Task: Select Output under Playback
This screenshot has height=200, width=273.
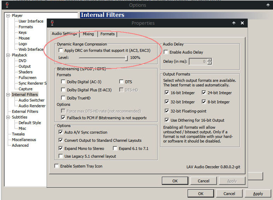Action: [25, 66]
